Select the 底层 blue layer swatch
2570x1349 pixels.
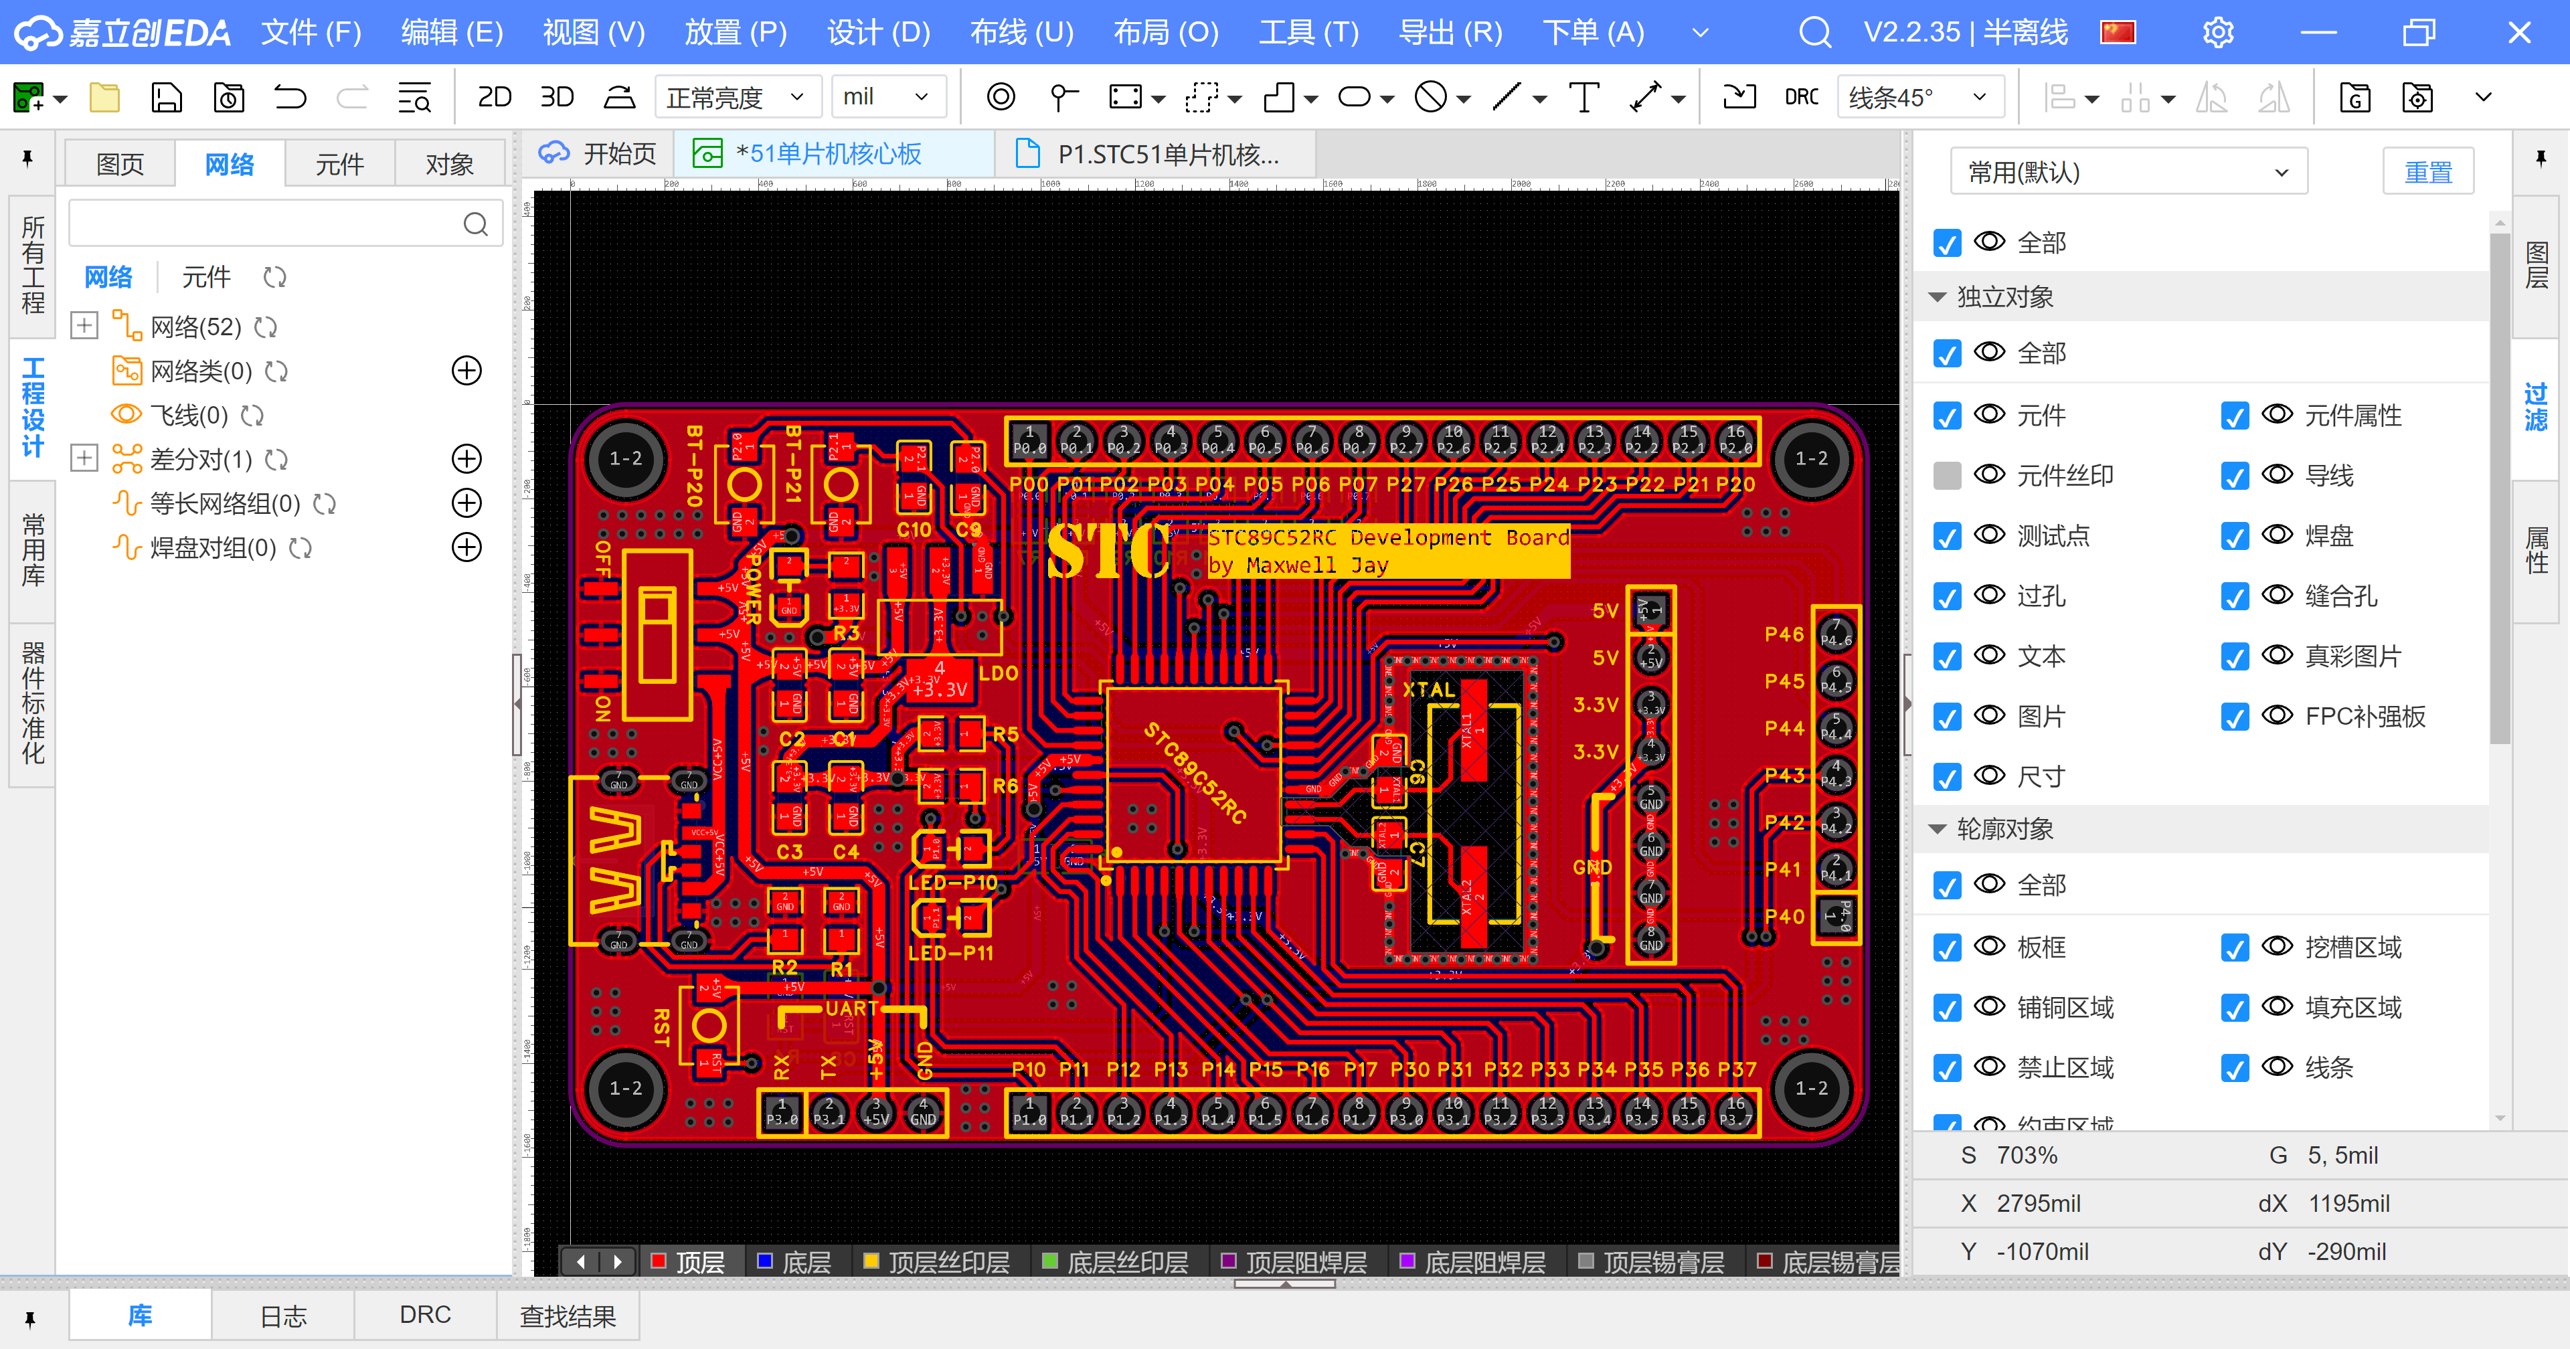[x=765, y=1261]
